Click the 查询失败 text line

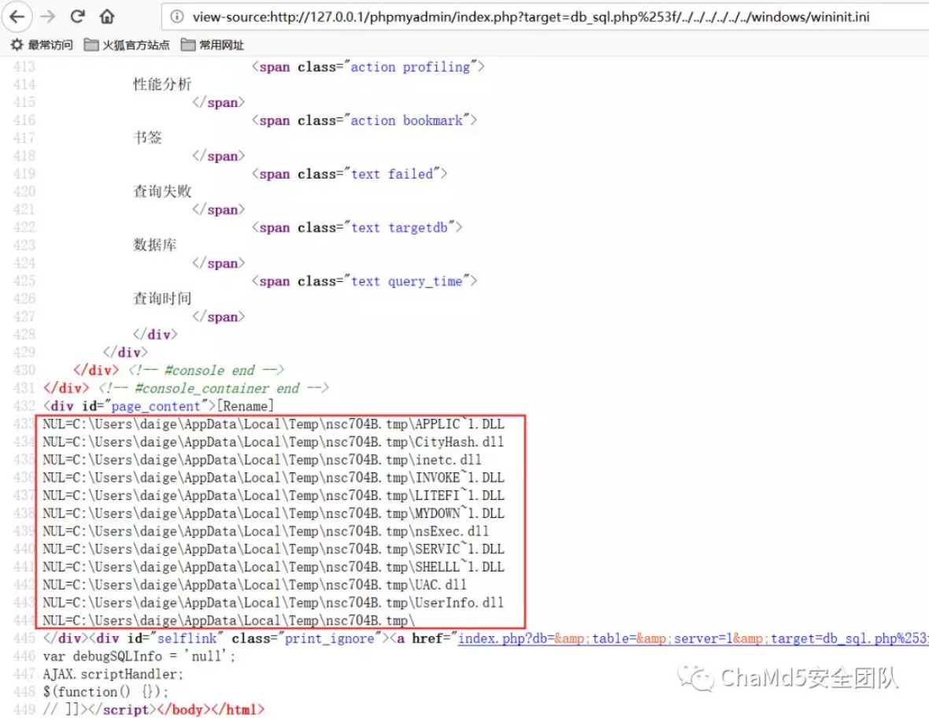tap(162, 191)
